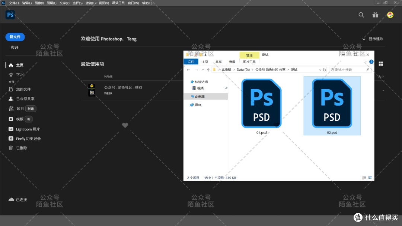The height and width of the screenshot is (226, 402).
Task: Open Explorer address bar history dropdown
Action: [320, 70]
